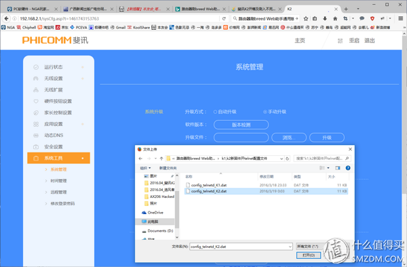The image size is (407, 267).
Task: Click the red shield ad-block icon
Action: (372, 18)
